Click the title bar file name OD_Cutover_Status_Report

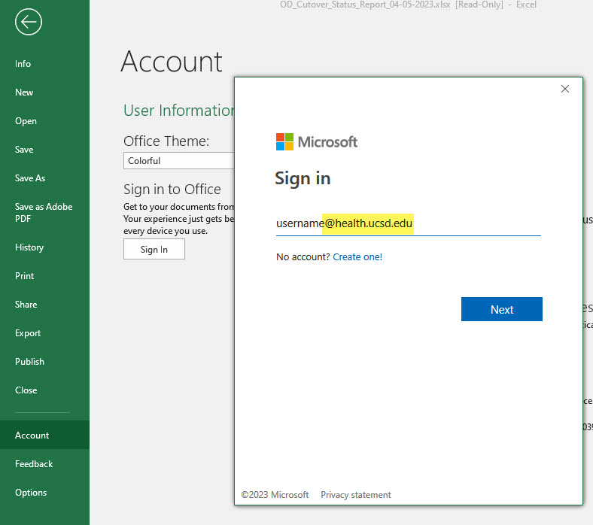[x=365, y=5]
